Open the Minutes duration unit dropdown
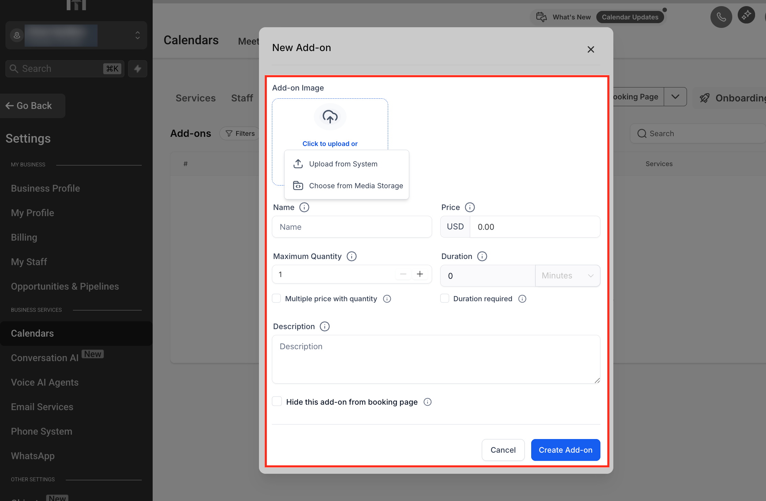Screen dimensions: 766x501 [567, 276]
